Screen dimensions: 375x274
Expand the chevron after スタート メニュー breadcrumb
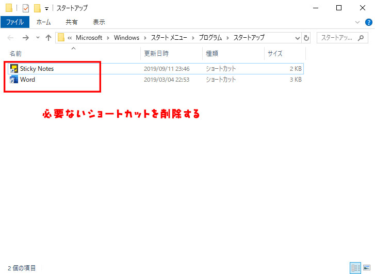(193, 38)
